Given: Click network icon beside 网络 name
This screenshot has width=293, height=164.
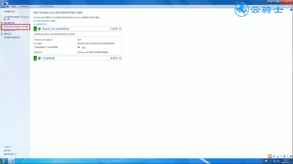Looking at the screenshot, I should [79, 47].
